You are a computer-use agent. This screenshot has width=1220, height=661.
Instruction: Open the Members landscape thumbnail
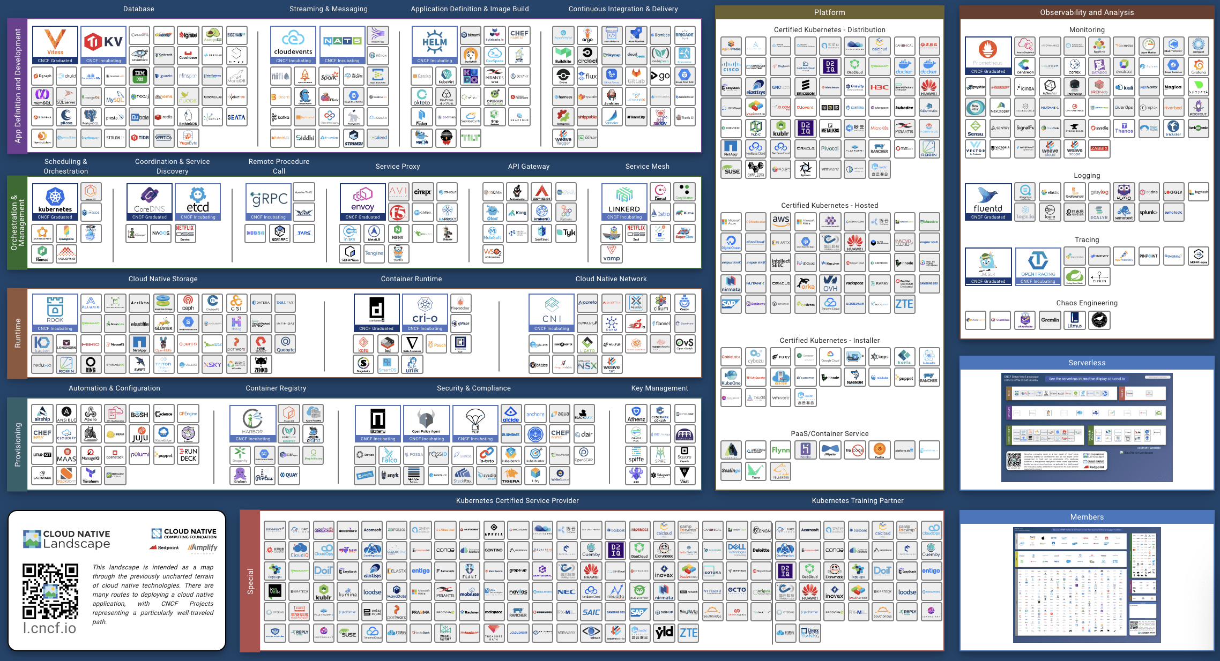tap(1087, 585)
